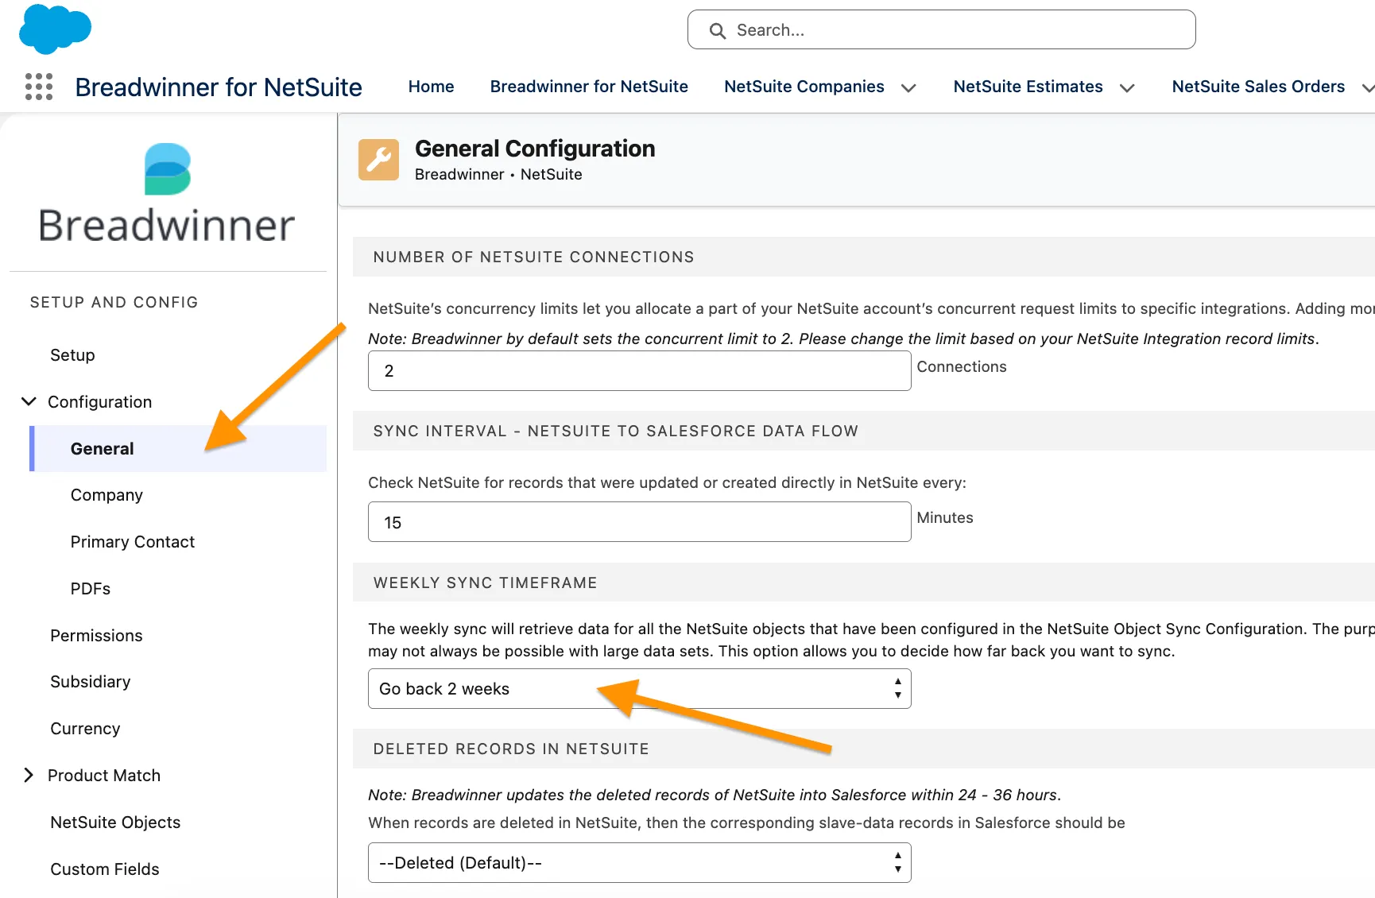Image resolution: width=1375 pixels, height=898 pixels.
Task: Open the Deleted (Default) records dropdown
Action: click(639, 863)
